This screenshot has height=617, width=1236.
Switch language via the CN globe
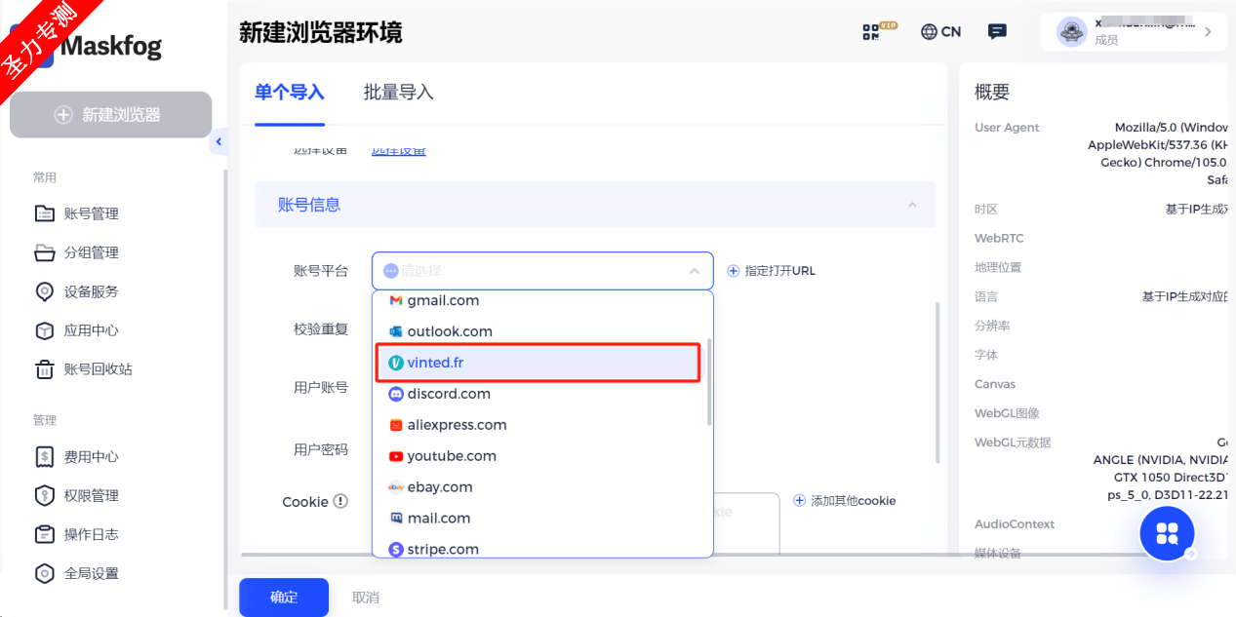click(940, 31)
